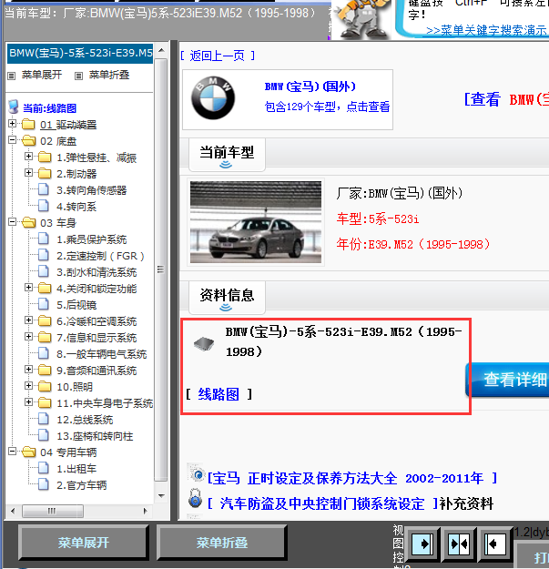Select 8.一般车辆电气系统 in the tree
The width and height of the screenshot is (549, 569).
coord(102,354)
